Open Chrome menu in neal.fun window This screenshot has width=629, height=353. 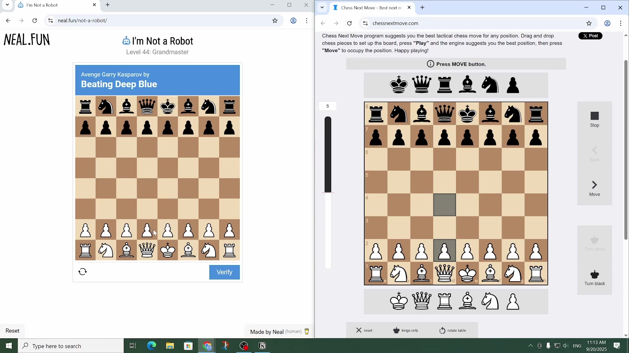click(x=307, y=21)
